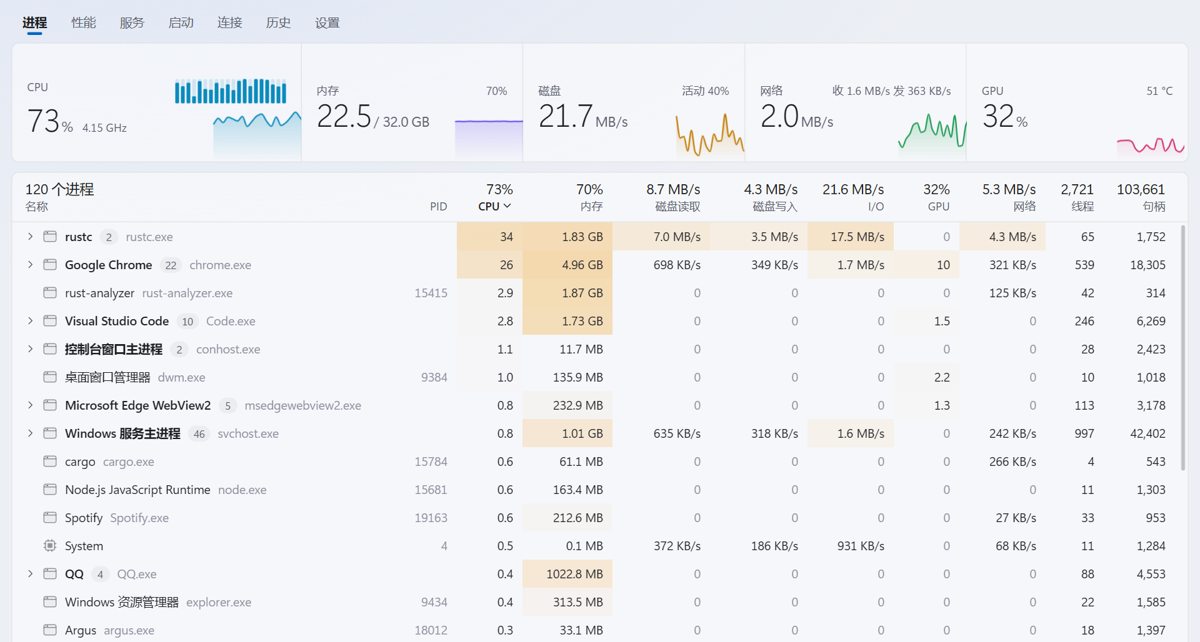Click the rust-analyzer process icon
The image size is (1200, 642).
(50, 293)
